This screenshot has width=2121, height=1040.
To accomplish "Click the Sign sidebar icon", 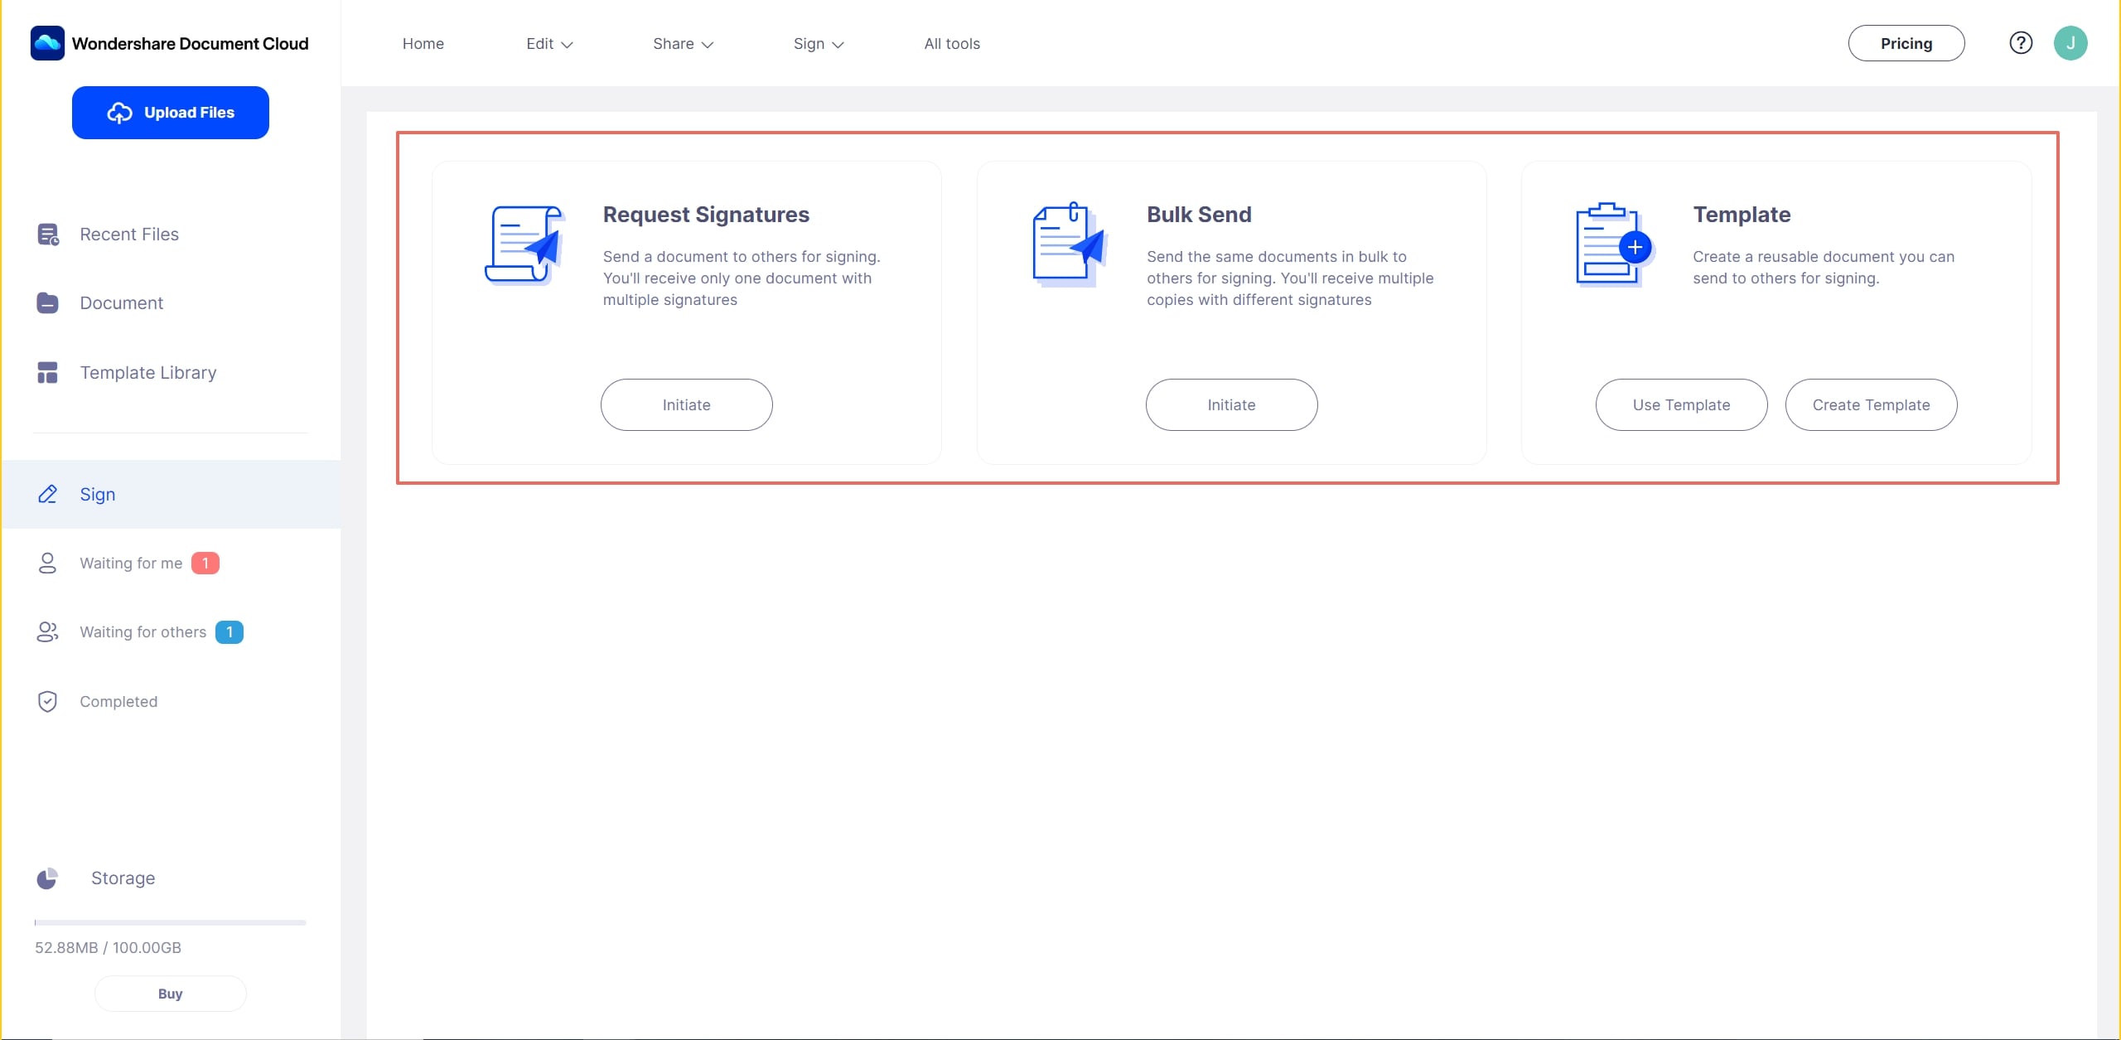I will click(47, 494).
